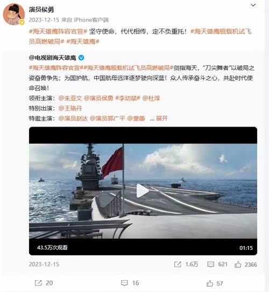This screenshot has width=269, height=292.
Task: Click blue verified badge of 电视剧海天雄鹰
Action: pyautogui.click(x=81, y=58)
